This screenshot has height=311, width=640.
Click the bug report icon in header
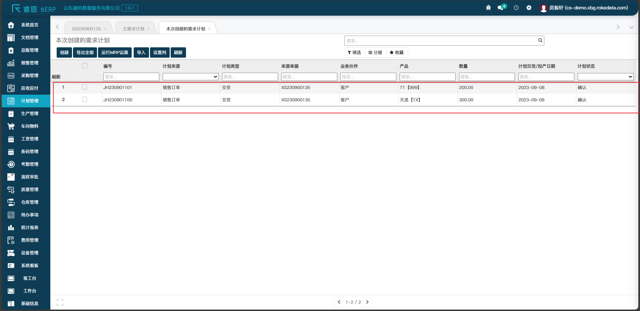(x=488, y=8)
